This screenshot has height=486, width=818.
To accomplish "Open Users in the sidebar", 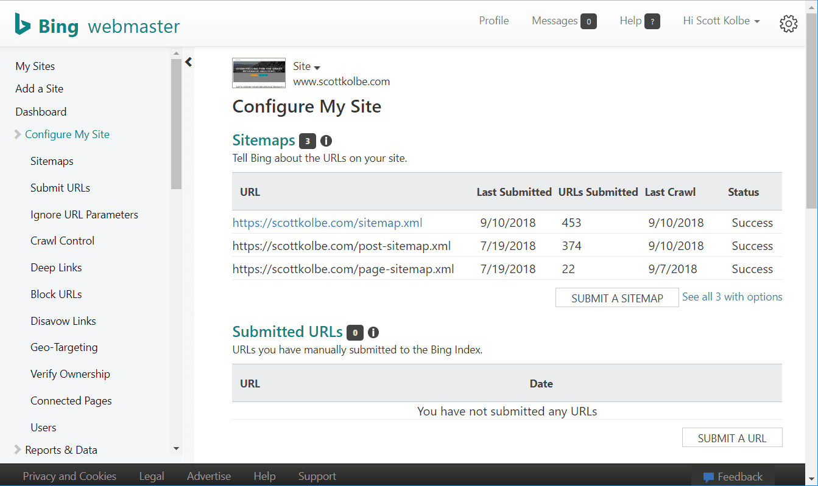I will click(43, 428).
